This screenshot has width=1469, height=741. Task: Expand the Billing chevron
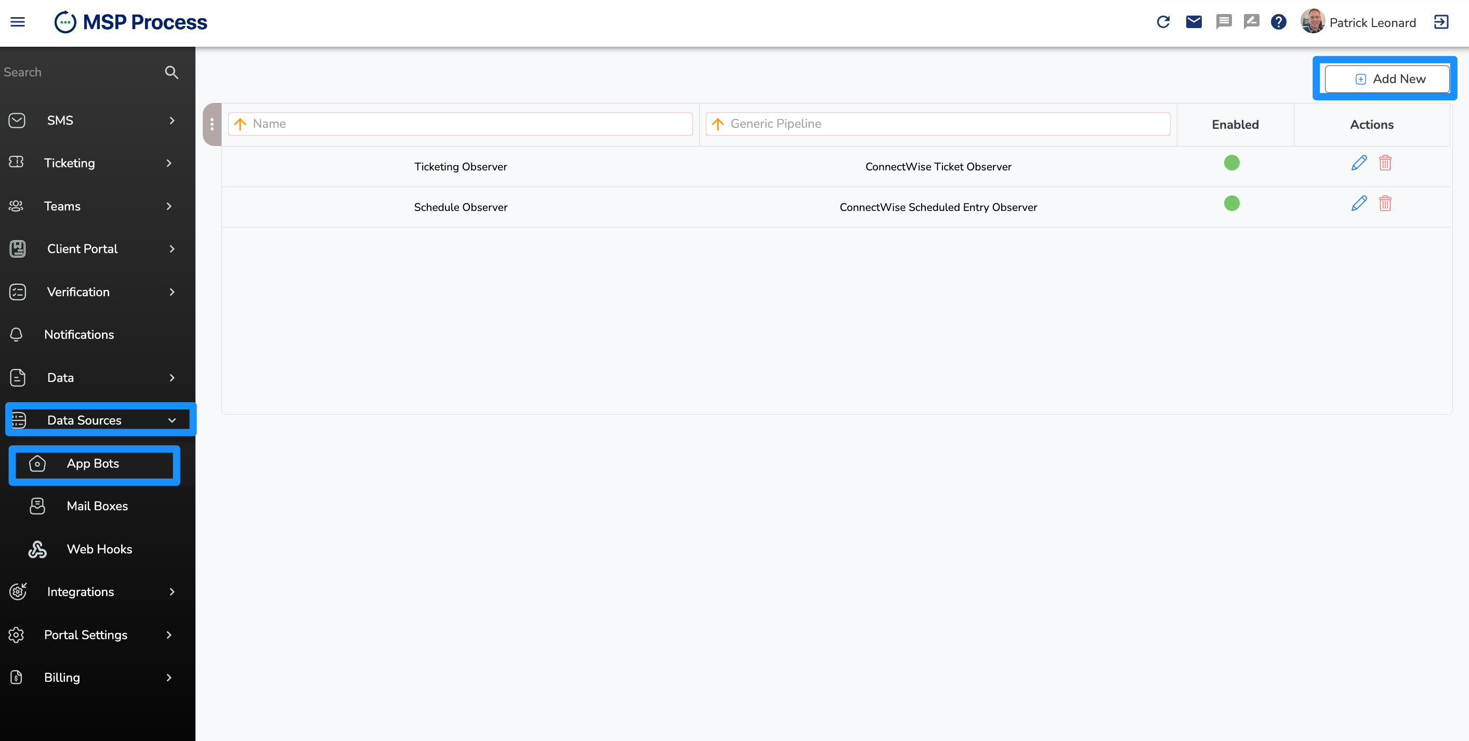(x=169, y=677)
